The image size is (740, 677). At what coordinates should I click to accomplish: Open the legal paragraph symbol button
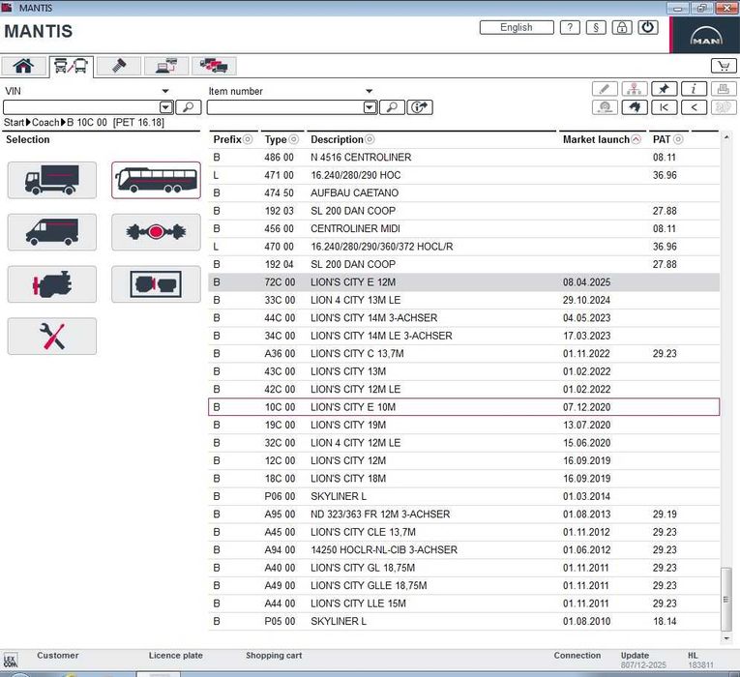[596, 27]
